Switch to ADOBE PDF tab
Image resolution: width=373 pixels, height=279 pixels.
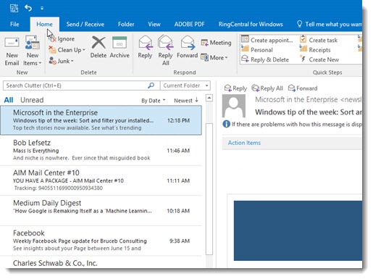point(190,24)
